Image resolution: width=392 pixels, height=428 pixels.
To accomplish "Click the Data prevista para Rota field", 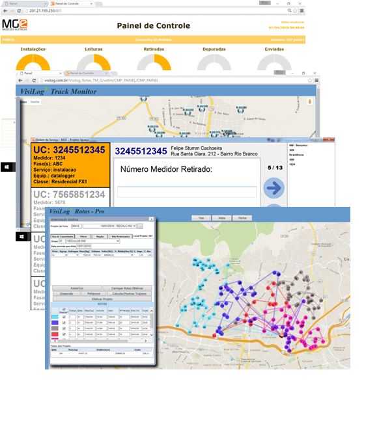I will pos(83,246).
